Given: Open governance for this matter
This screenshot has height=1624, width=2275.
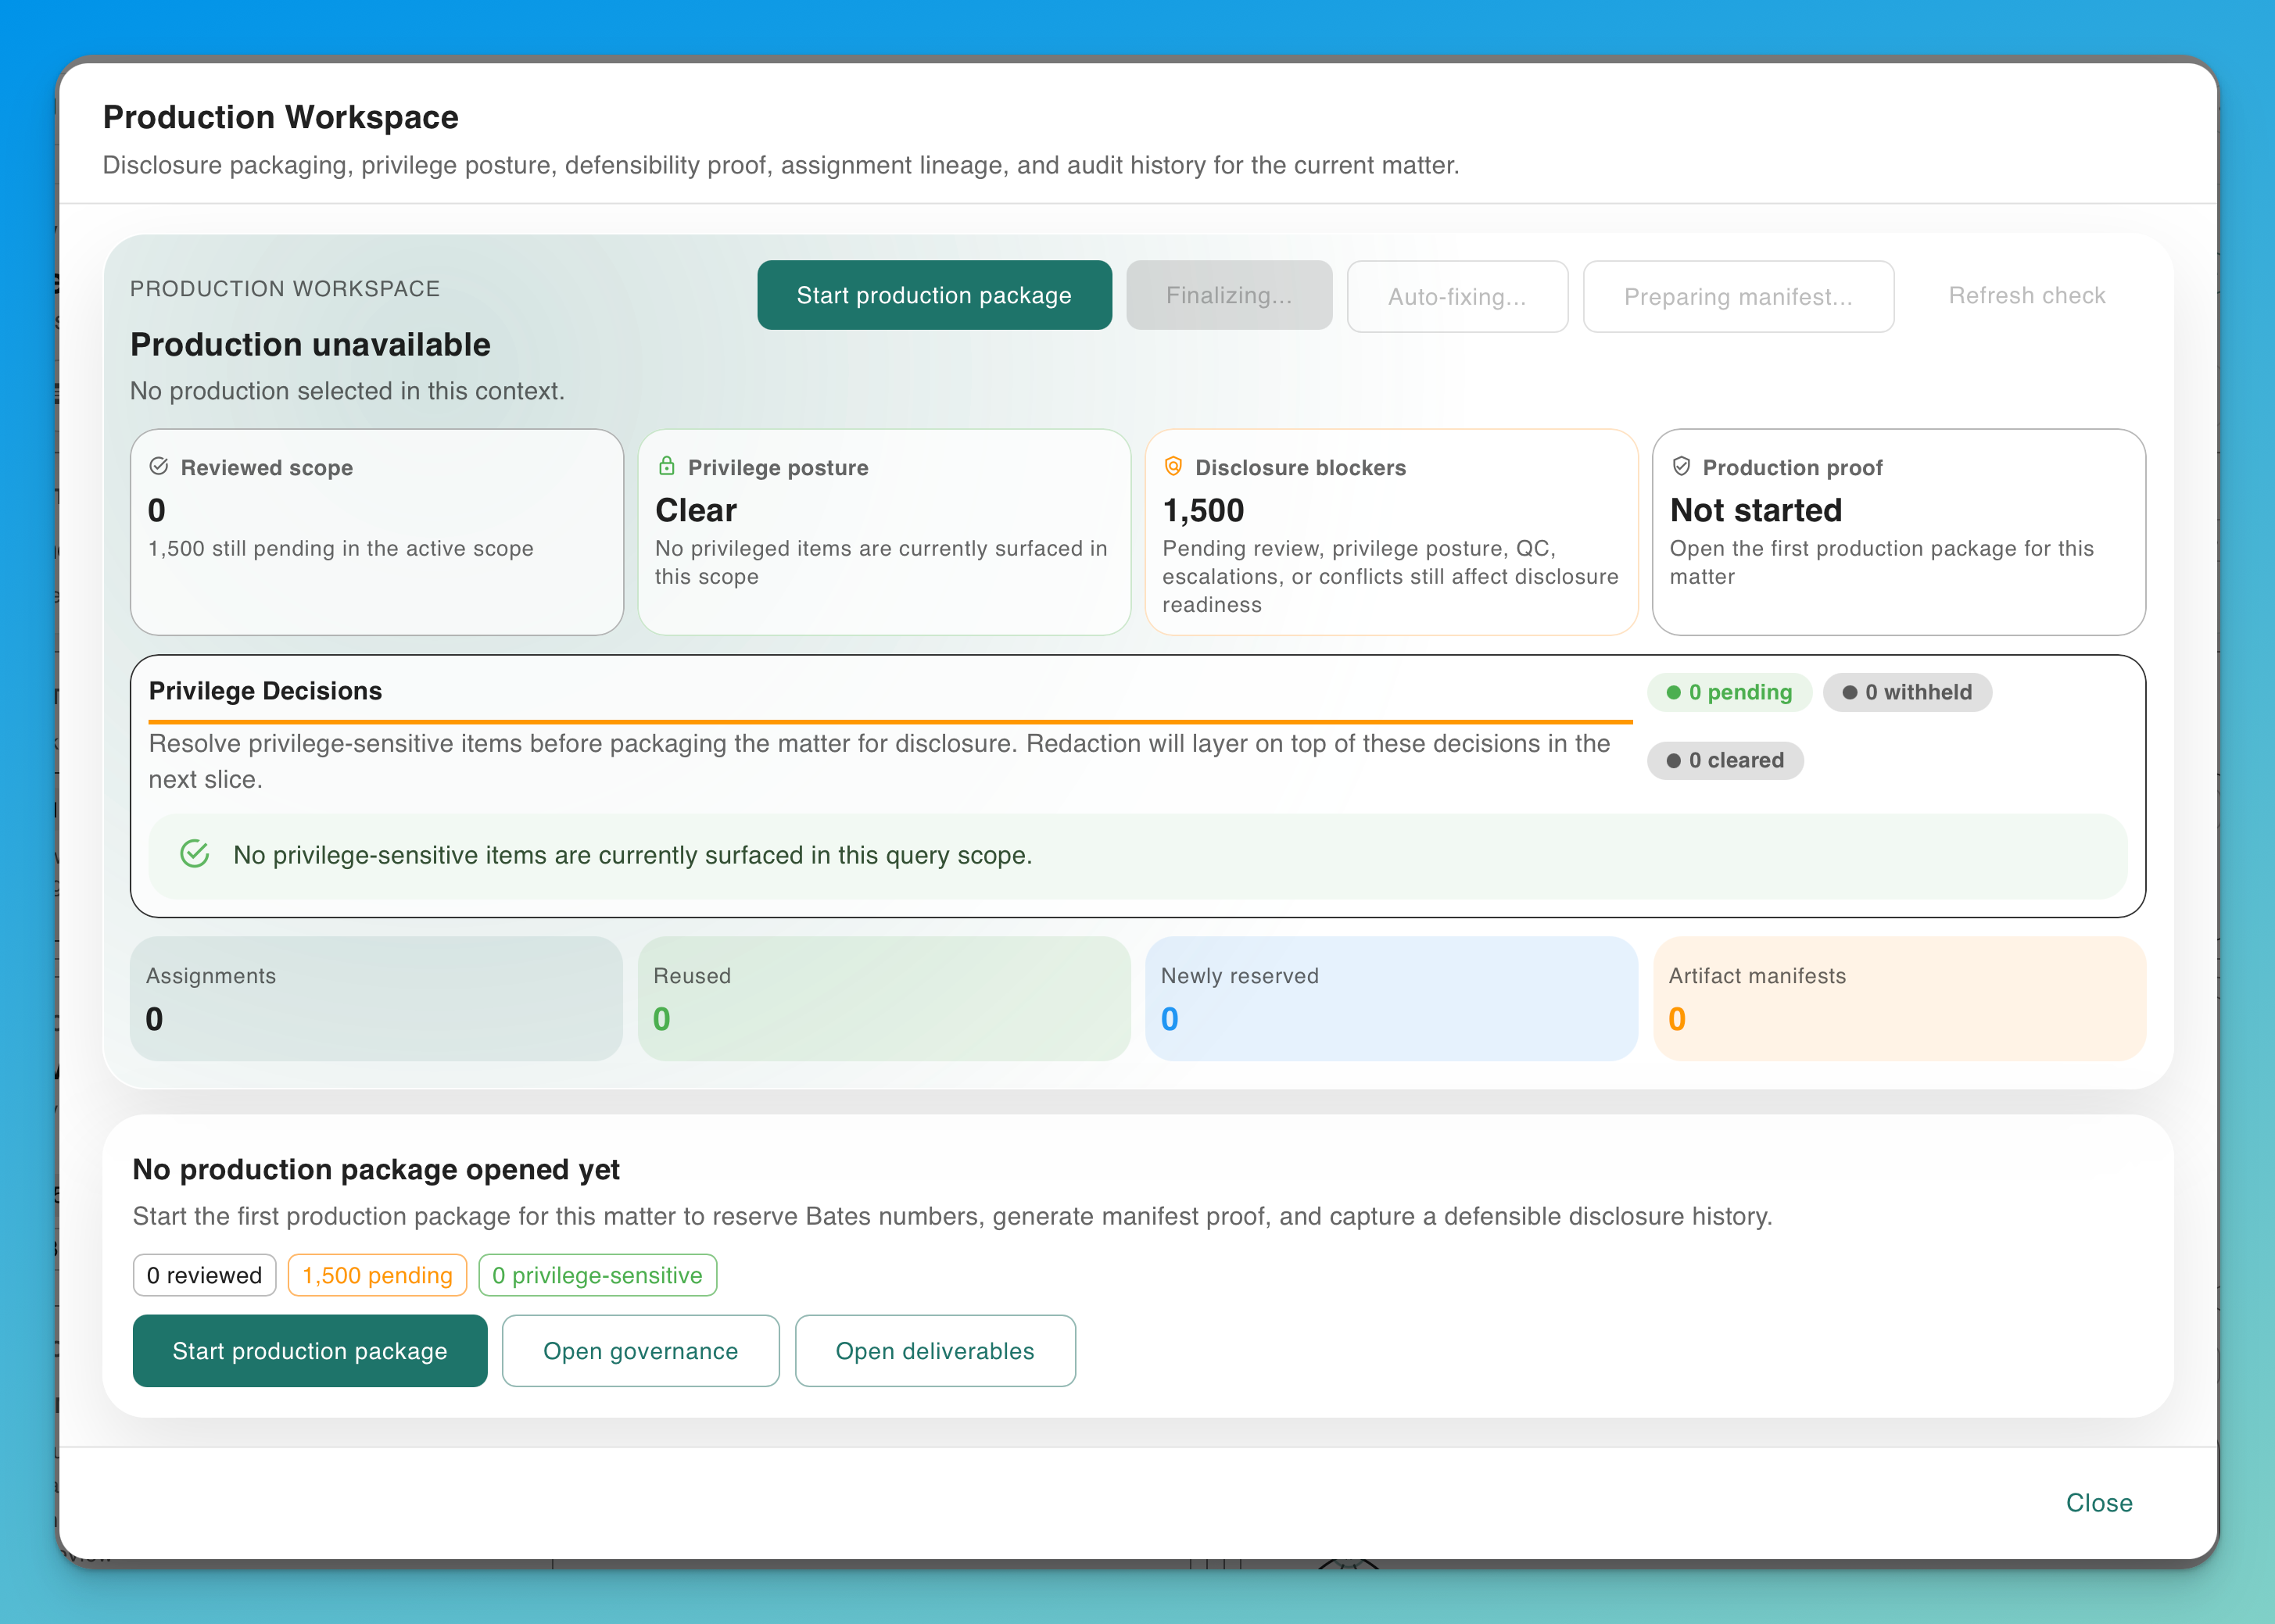Looking at the screenshot, I should (640, 1351).
